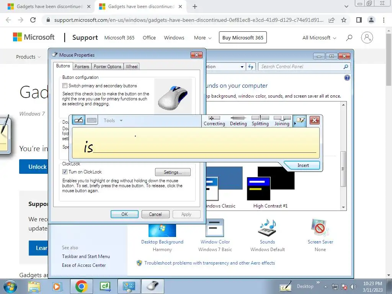Viewport: 392px width, 294px height.
Task: Select the writing pad mode icon
Action: tap(78, 120)
